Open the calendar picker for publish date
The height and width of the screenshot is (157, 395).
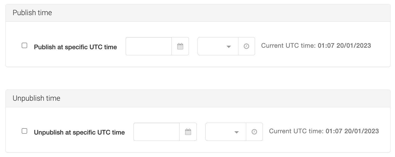pos(180,46)
